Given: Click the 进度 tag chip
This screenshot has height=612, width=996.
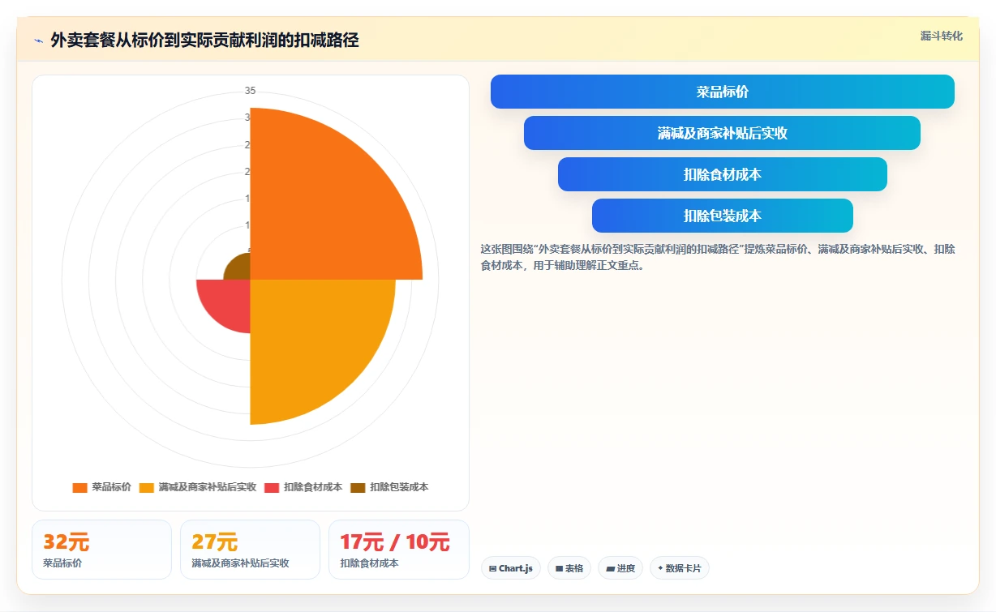Looking at the screenshot, I should click(x=620, y=568).
